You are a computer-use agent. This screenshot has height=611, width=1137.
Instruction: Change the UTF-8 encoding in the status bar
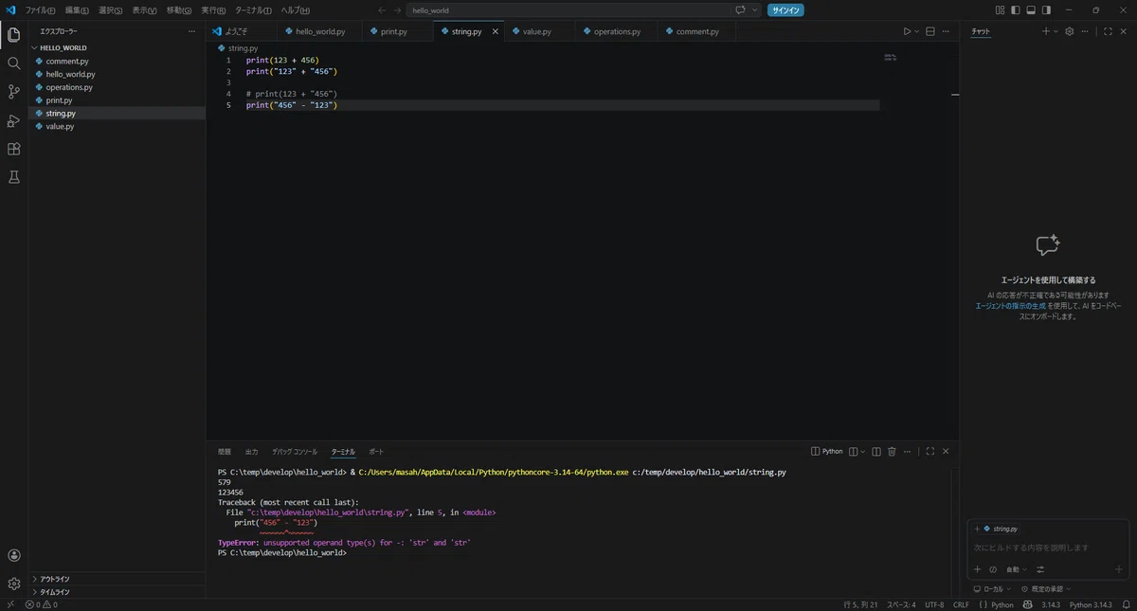(934, 604)
